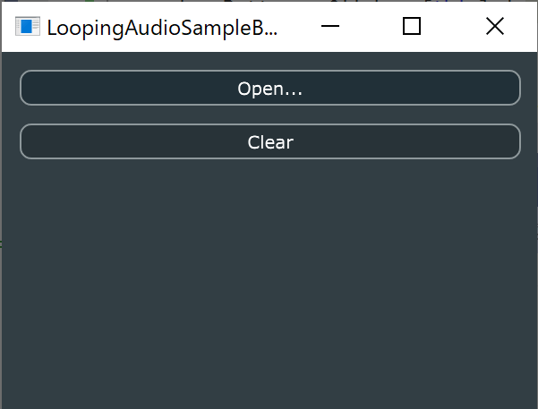Viewport: 538px width, 409px height.
Task: Click the application icon in title bar
Action: point(28,27)
